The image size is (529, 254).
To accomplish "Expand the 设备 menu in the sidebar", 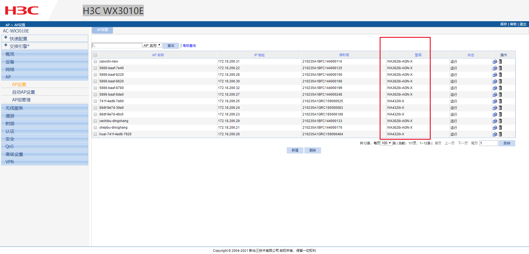I will point(45,62).
